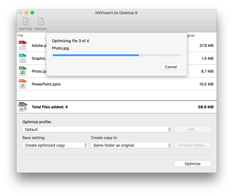Click the 37.9 MB size of Adobe file

206,45
